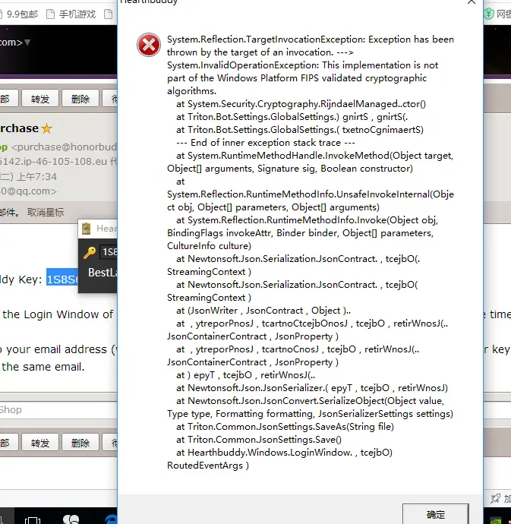The height and width of the screenshot is (524, 511).
Task: Click the Hearthbuddy login window title icon
Action: 87,229
